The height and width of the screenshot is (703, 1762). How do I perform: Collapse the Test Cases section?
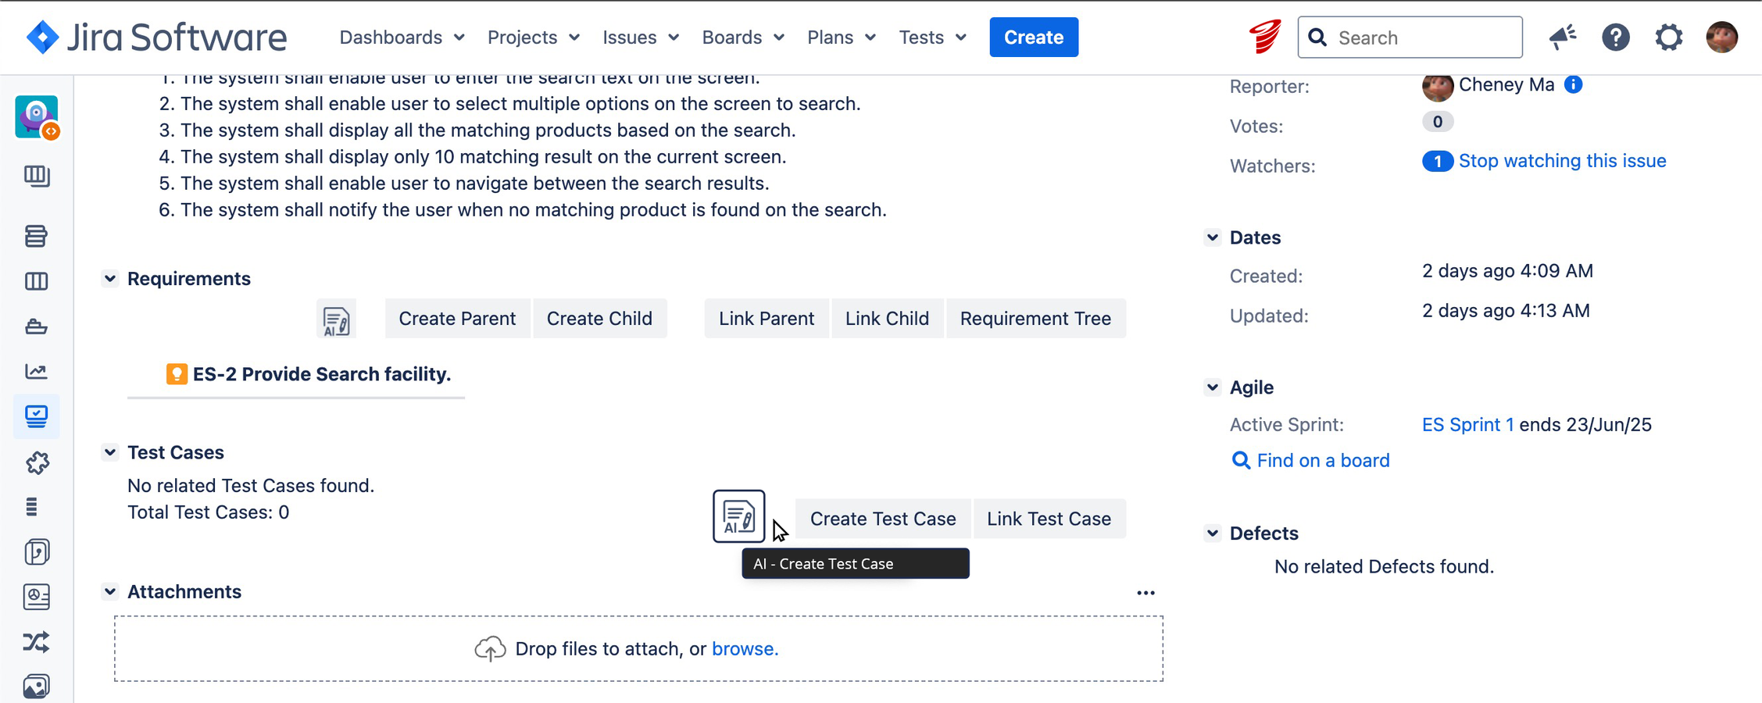[110, 452]
